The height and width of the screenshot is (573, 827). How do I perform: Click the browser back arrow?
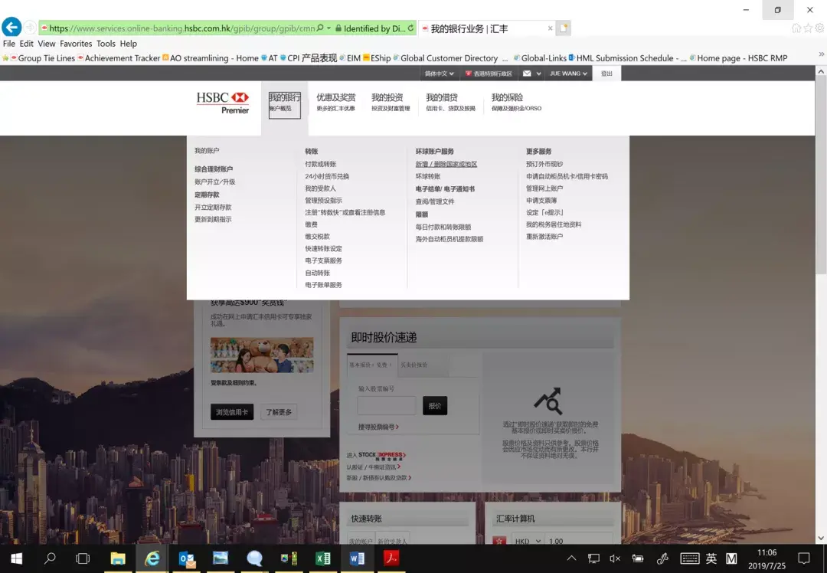pos(11,28)
